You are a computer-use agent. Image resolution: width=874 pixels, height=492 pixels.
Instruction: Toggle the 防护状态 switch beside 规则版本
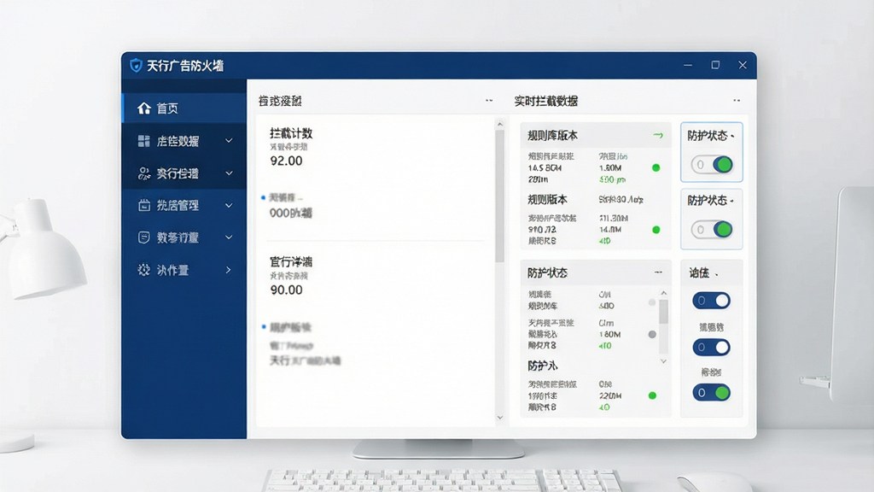[712, 229]
